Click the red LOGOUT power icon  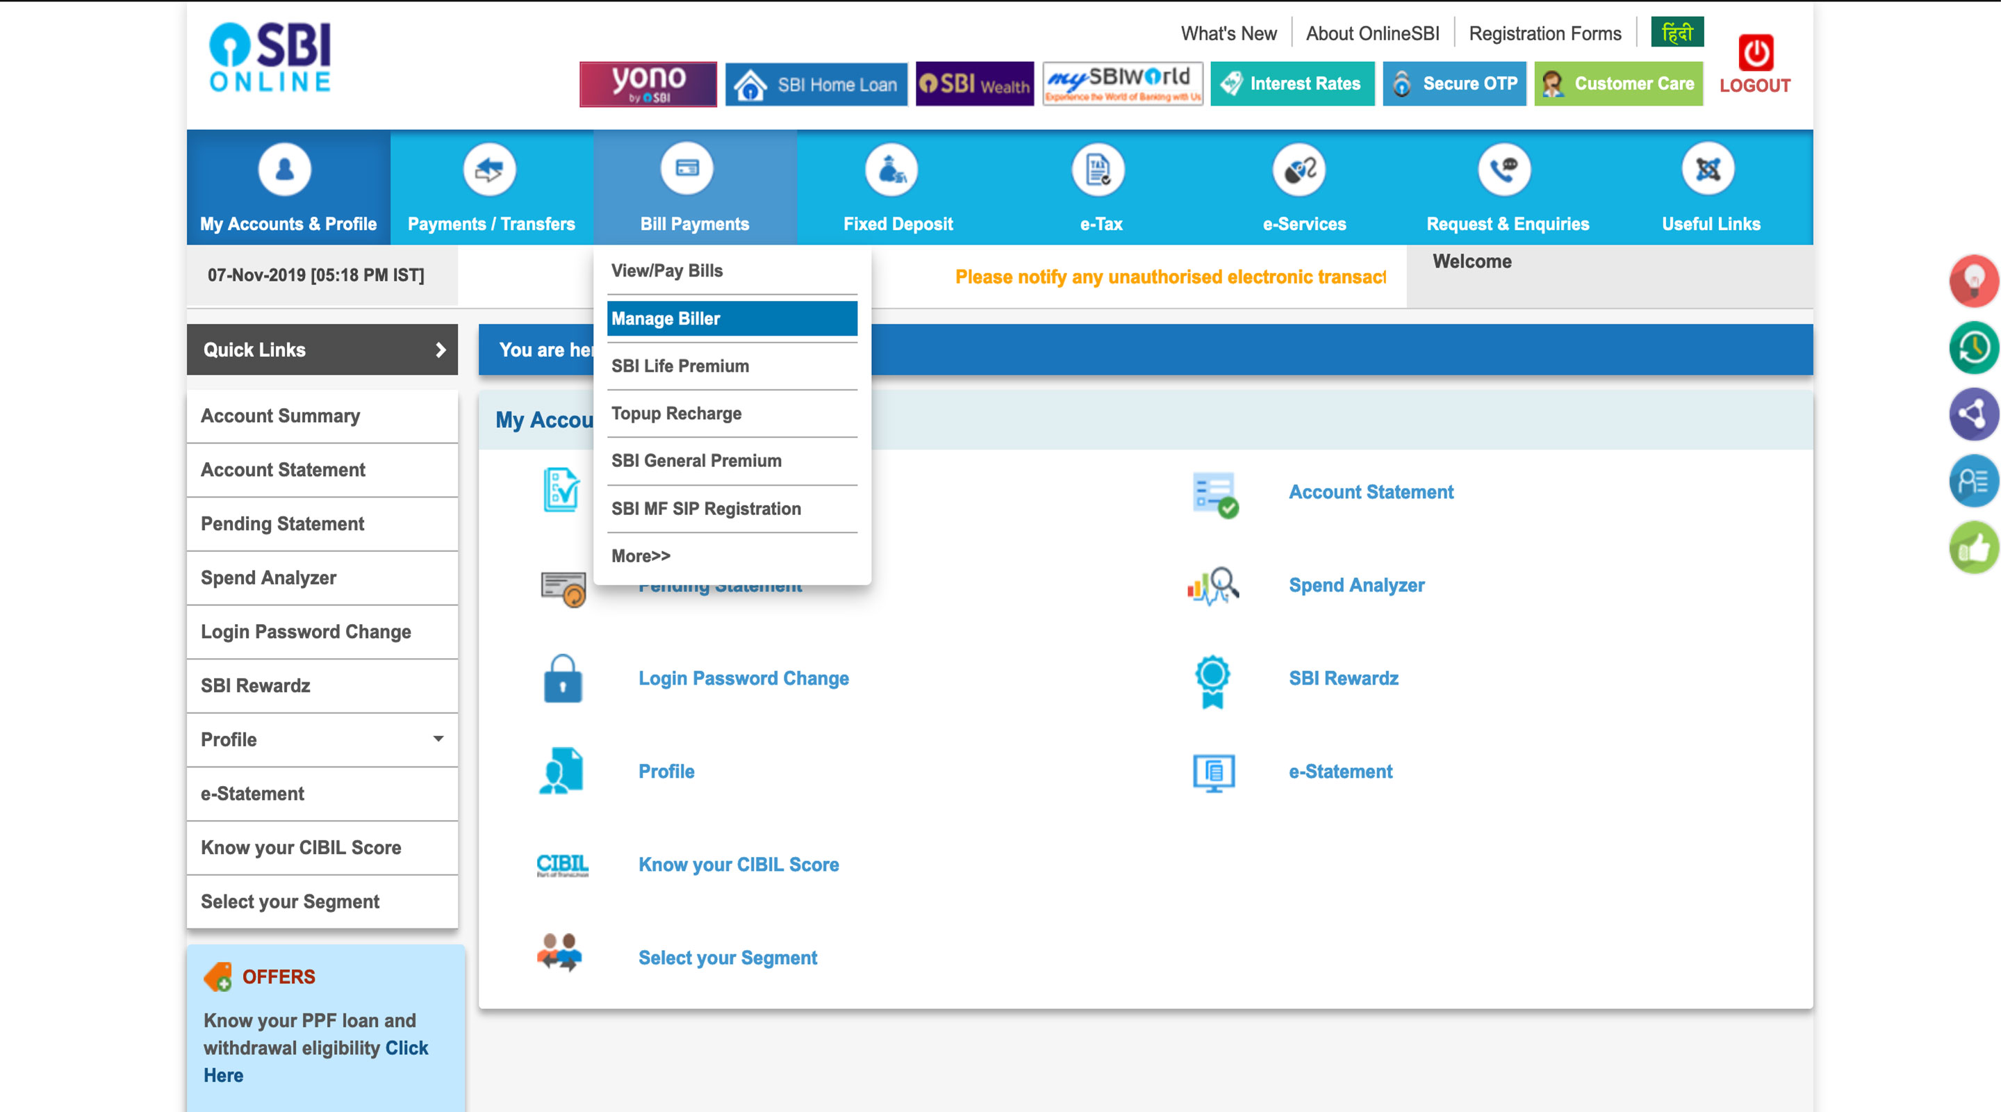(x=1755, y=53)
